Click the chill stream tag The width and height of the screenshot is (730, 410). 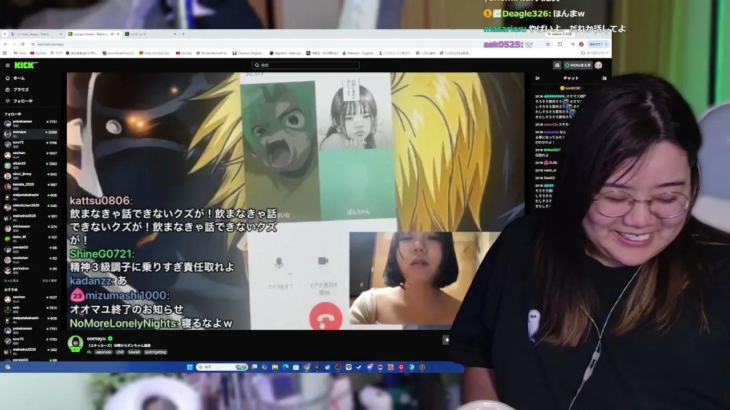click(x=120, y=352)
